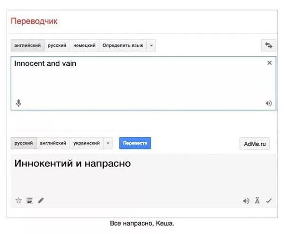Select английский as the source language
The image size is (284, 234).
click(x=27, y=45)
